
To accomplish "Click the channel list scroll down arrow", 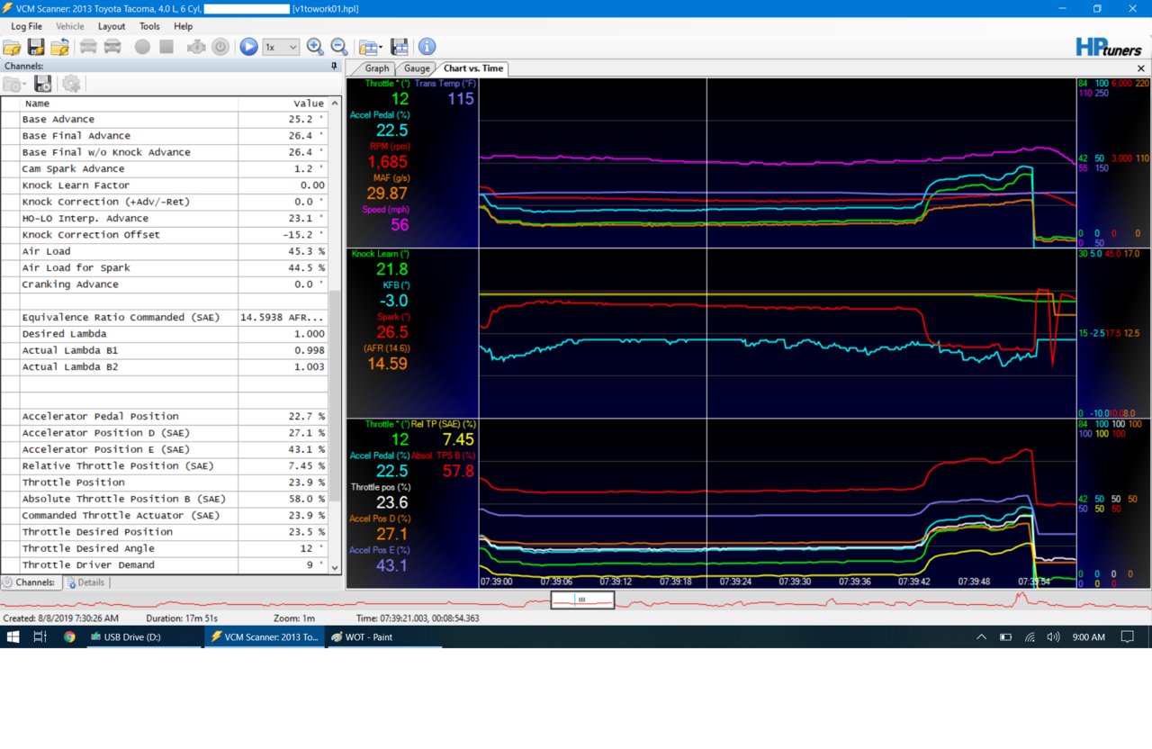I will (336, 567).
